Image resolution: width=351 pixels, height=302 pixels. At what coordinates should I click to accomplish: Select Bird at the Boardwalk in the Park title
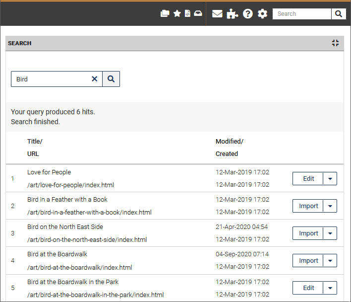pyautogui.click(x=73, y=282)
